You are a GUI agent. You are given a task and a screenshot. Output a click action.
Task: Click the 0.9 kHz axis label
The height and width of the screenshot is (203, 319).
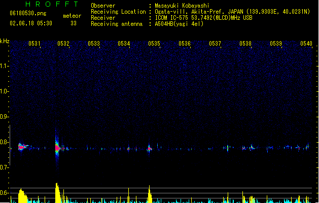pyautogui.click(x=4, y=117)
